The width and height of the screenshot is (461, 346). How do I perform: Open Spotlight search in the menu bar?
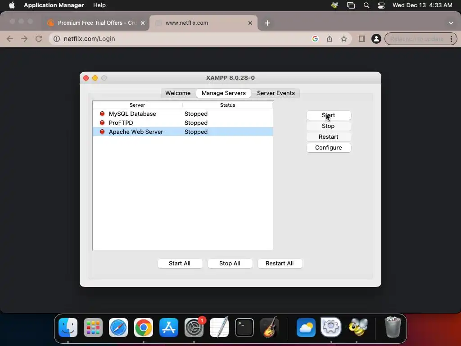(366, 5)
